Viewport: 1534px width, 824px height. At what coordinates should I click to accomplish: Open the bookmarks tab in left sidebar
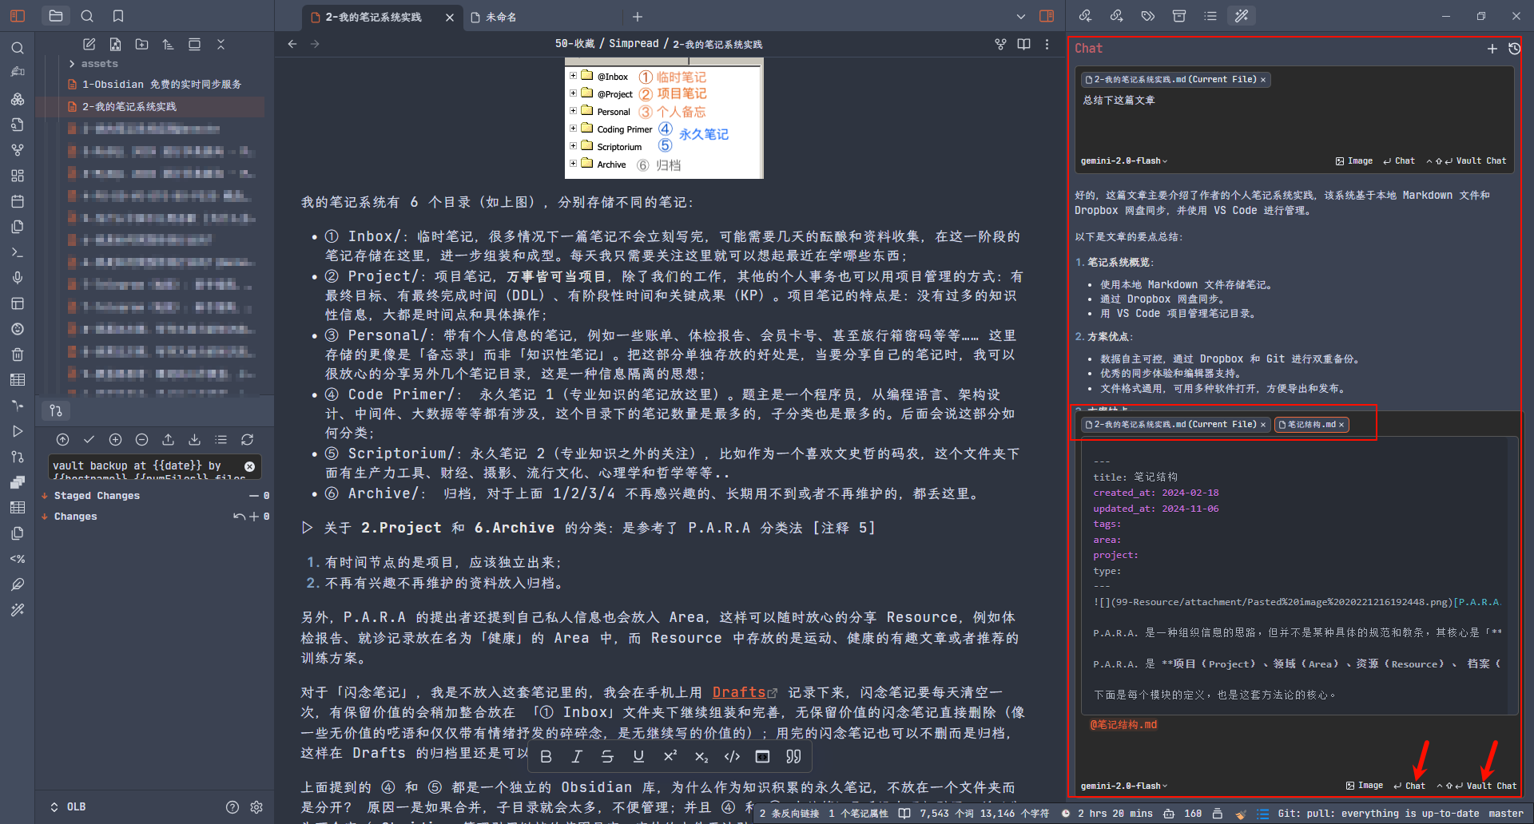[118, 16]
